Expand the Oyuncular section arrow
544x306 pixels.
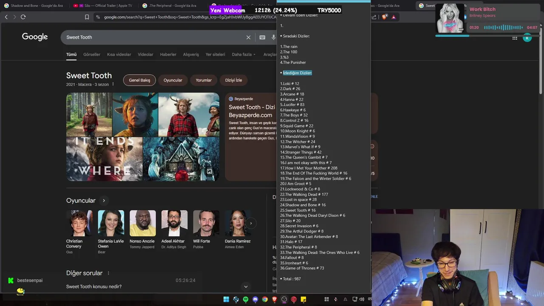104,201
